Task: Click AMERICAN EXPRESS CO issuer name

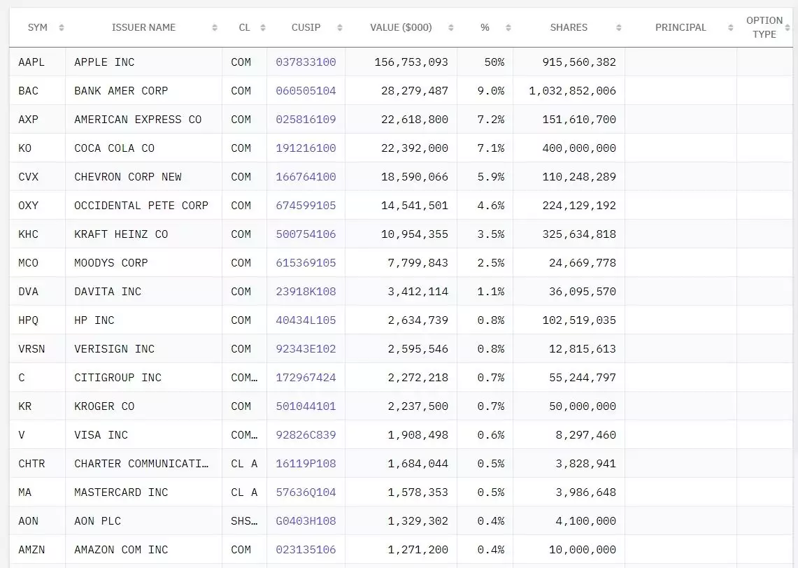Action: [x=138, y=120]
